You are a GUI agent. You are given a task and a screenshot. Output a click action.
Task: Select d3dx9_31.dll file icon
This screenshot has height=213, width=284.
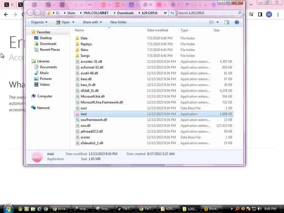tap(77, 91)
